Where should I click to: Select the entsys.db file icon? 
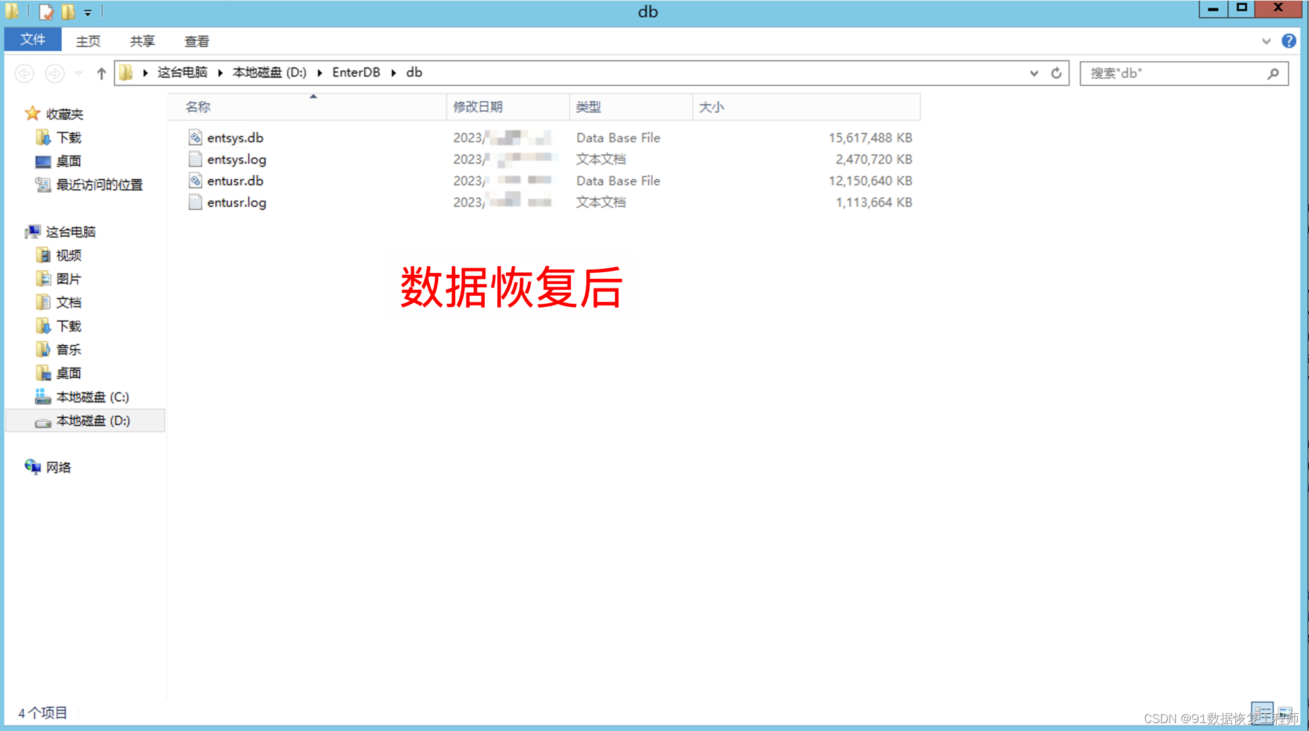195,137
